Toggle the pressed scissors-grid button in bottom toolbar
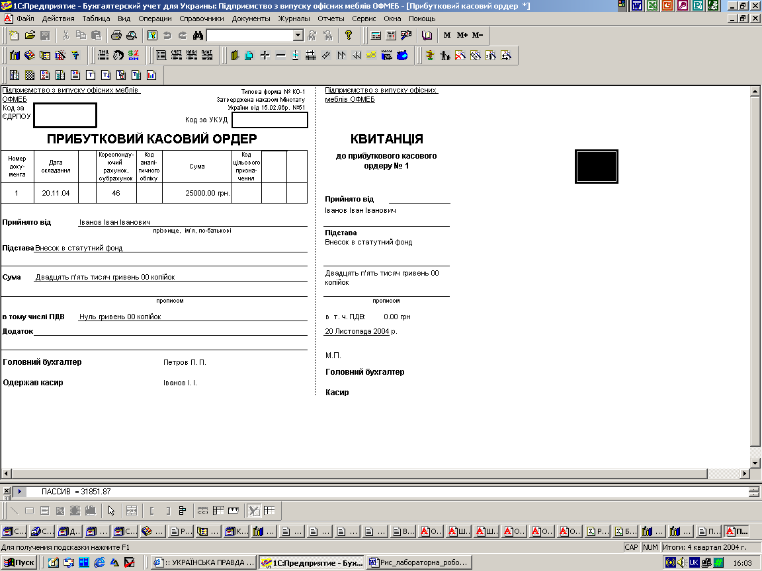 pos(254,510)
